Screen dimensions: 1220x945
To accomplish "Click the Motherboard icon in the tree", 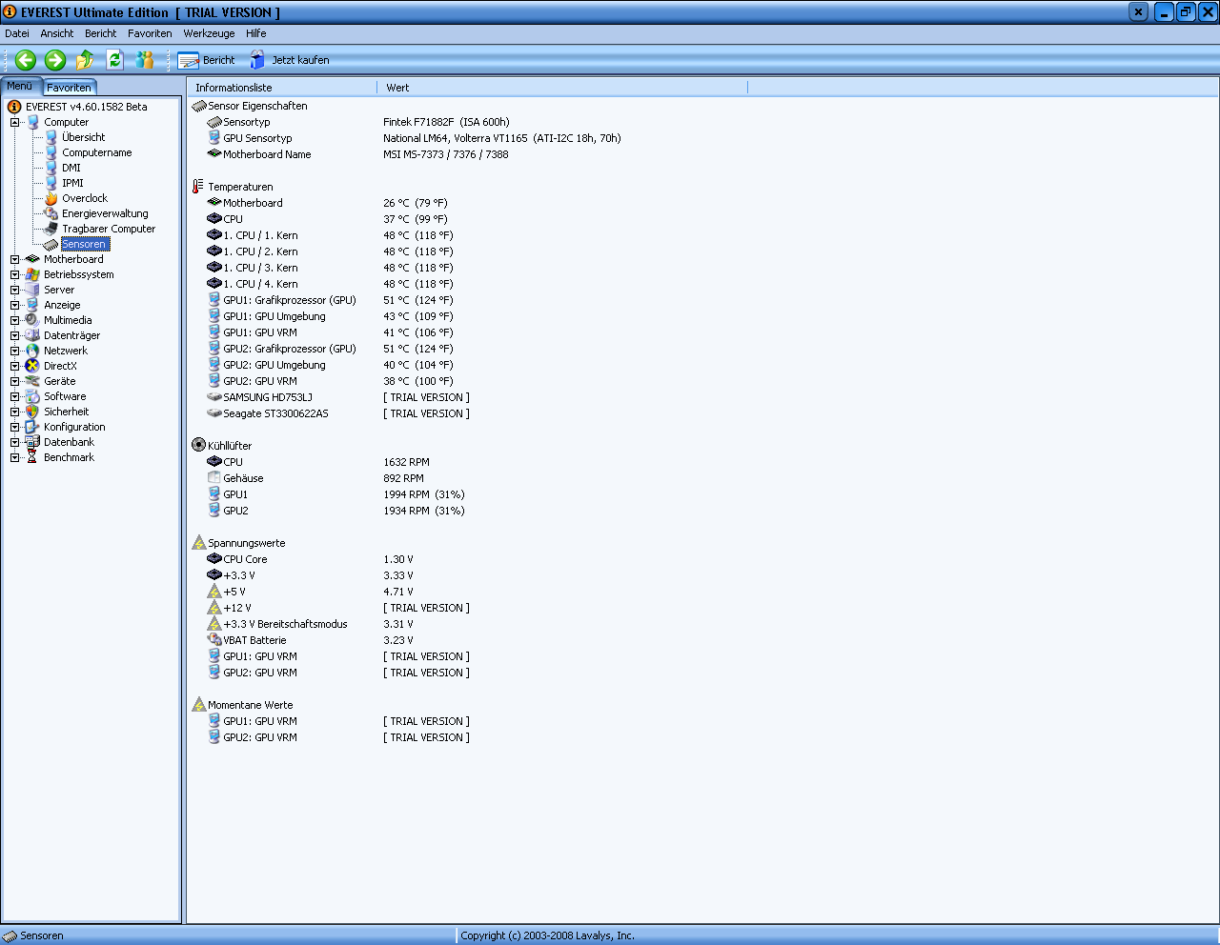I will pyautogui.click(x=32, y=259).
